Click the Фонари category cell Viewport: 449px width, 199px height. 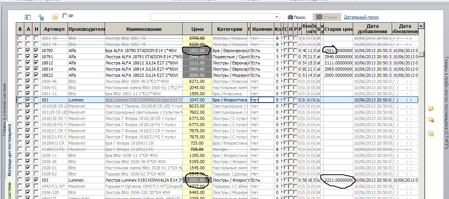230,149
